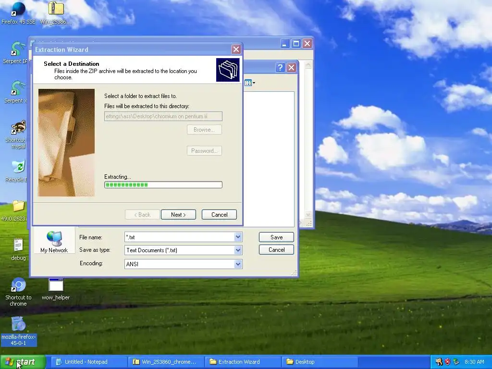
Task: Select the mozilla-firefox-45-0-1 desktop icon
Action: pos(19,331)
